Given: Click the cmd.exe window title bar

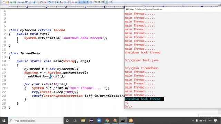Looking at the screenshot, I should point(173,9).
